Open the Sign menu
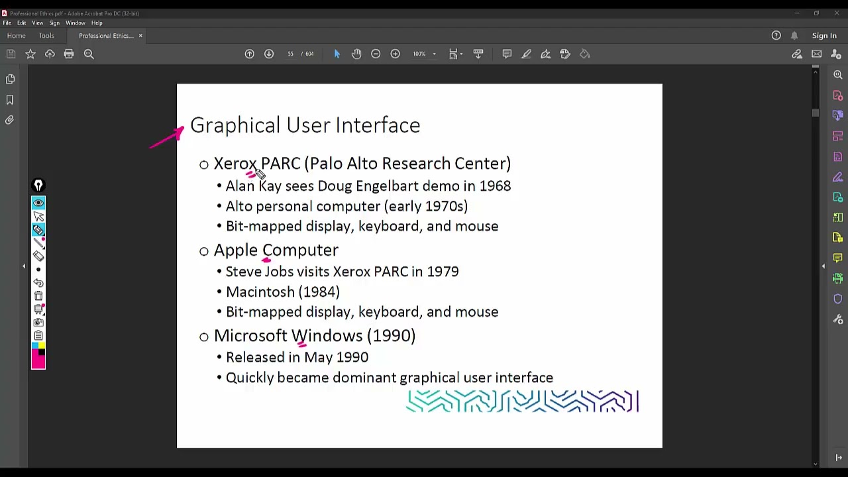The height and width of the screenshot is (477, 848). (x=54, y=23)
